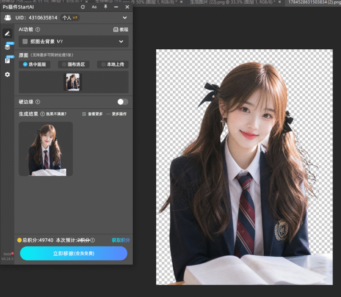
Task: Click 查看更多 to view more results
Action: point(92,114)
